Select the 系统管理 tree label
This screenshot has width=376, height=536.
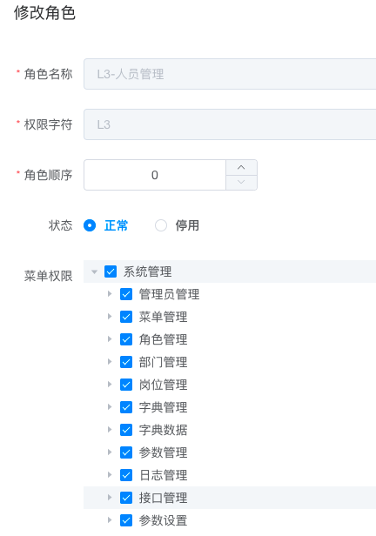point(148,271)
